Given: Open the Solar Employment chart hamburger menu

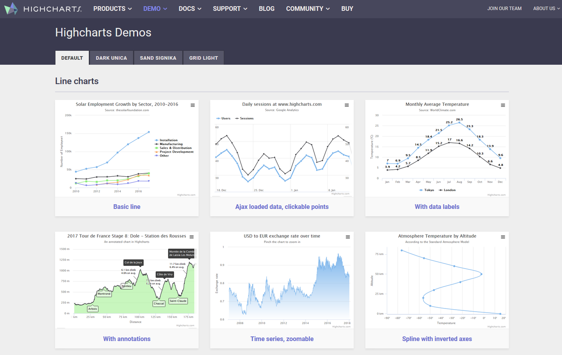Looking at the screenshot, I should pos(193,105).
